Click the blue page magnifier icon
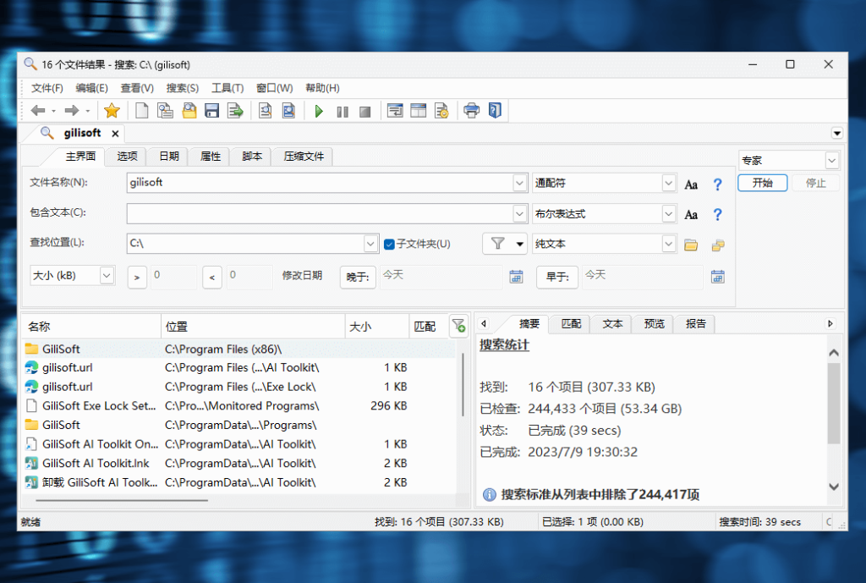This screenshot has height=583, width=866. [x=289, y=111]
